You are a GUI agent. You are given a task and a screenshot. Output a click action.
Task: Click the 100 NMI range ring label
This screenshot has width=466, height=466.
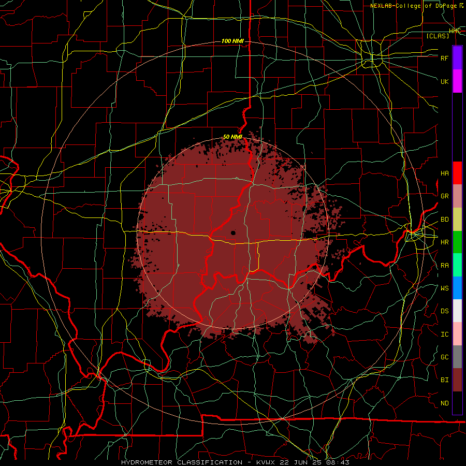(x=232, y=41)
